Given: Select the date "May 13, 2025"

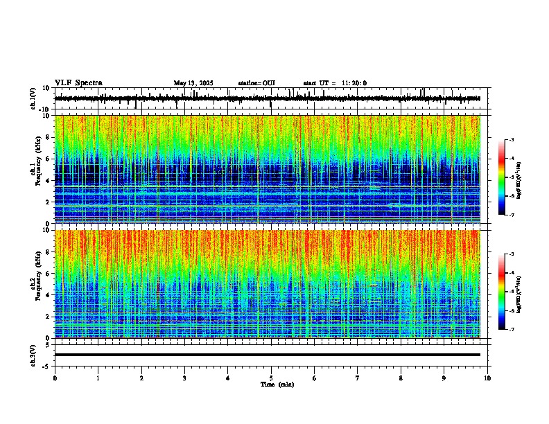Looking at the screenshot, I should pos(193,83).
